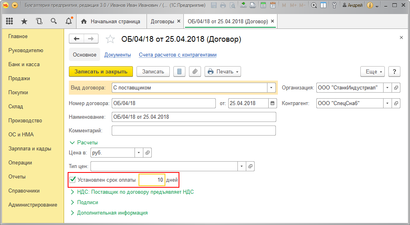Click the question mark help button
The height and width of the screenshot is (225, 410).
pyautogui.click(x=394, y=71)
